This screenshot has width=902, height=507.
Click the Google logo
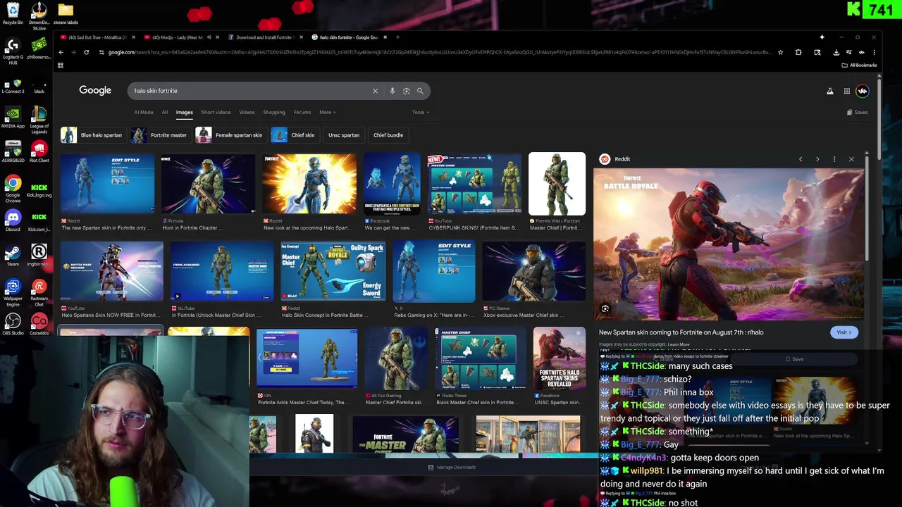95,90
